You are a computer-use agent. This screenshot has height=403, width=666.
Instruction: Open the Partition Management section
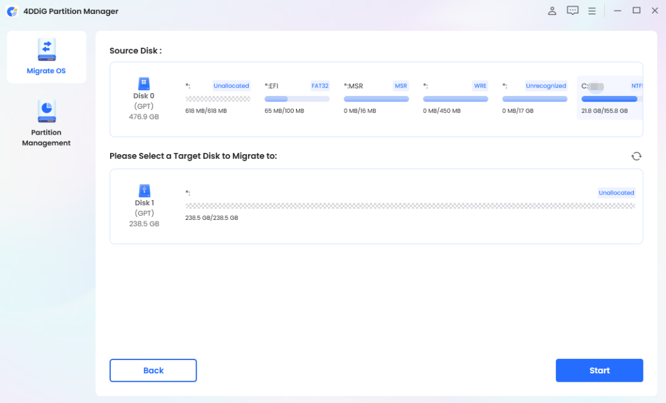pyautogui.click(x=46, y=123)
